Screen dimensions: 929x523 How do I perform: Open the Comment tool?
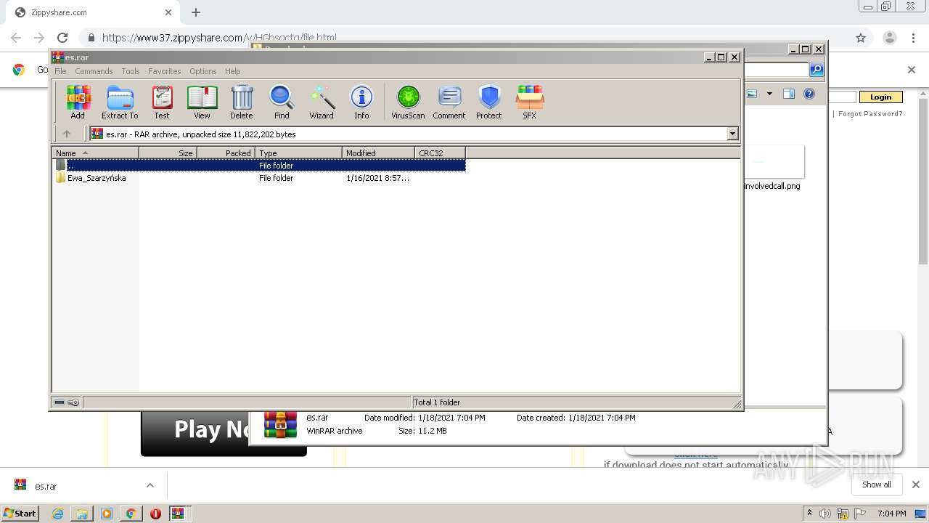point(449,102)
